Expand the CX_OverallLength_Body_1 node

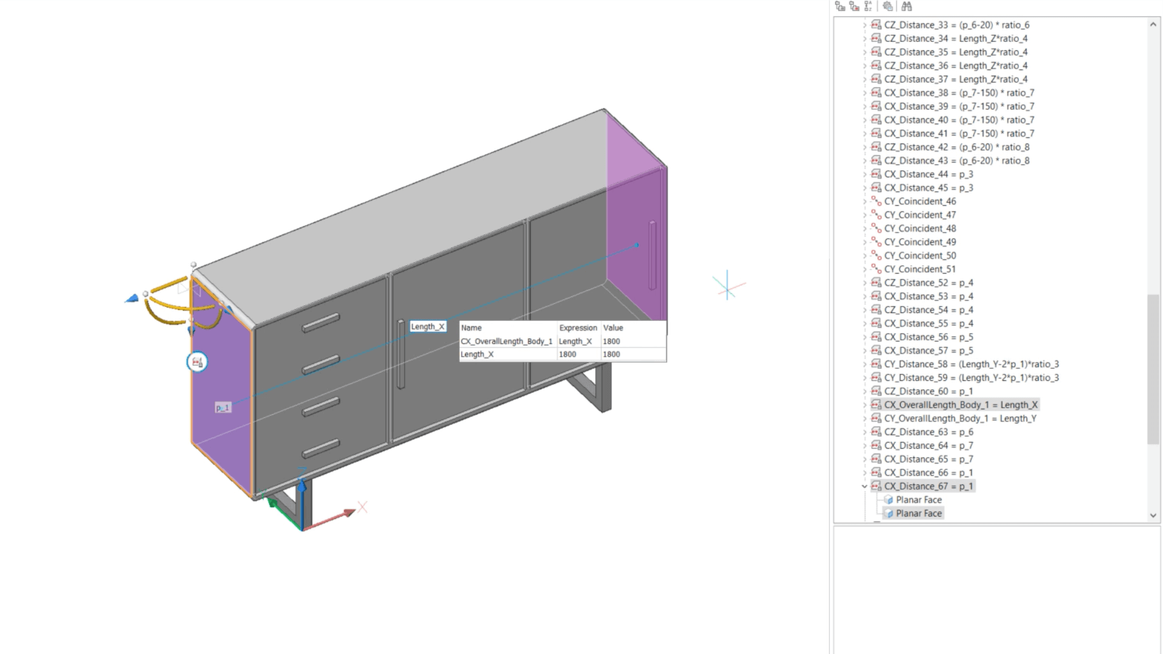pyautogui.click(x=864, y=405)
